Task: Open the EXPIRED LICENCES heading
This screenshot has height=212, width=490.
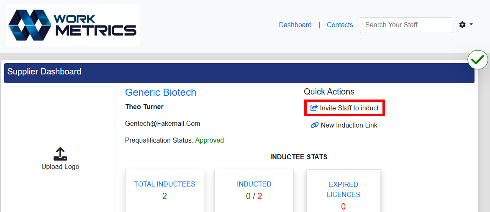Action: (343, 189)
